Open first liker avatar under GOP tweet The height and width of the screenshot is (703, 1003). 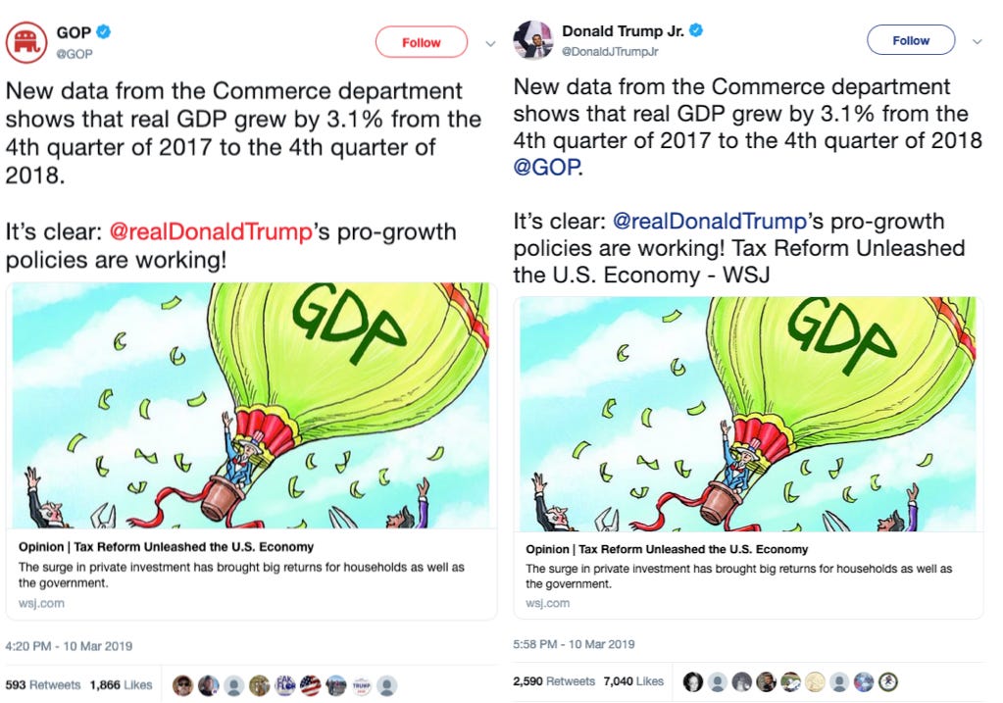182,685
